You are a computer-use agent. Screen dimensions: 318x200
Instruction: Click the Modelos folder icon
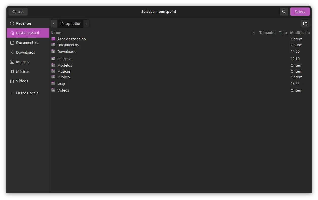tap(53, 65)
